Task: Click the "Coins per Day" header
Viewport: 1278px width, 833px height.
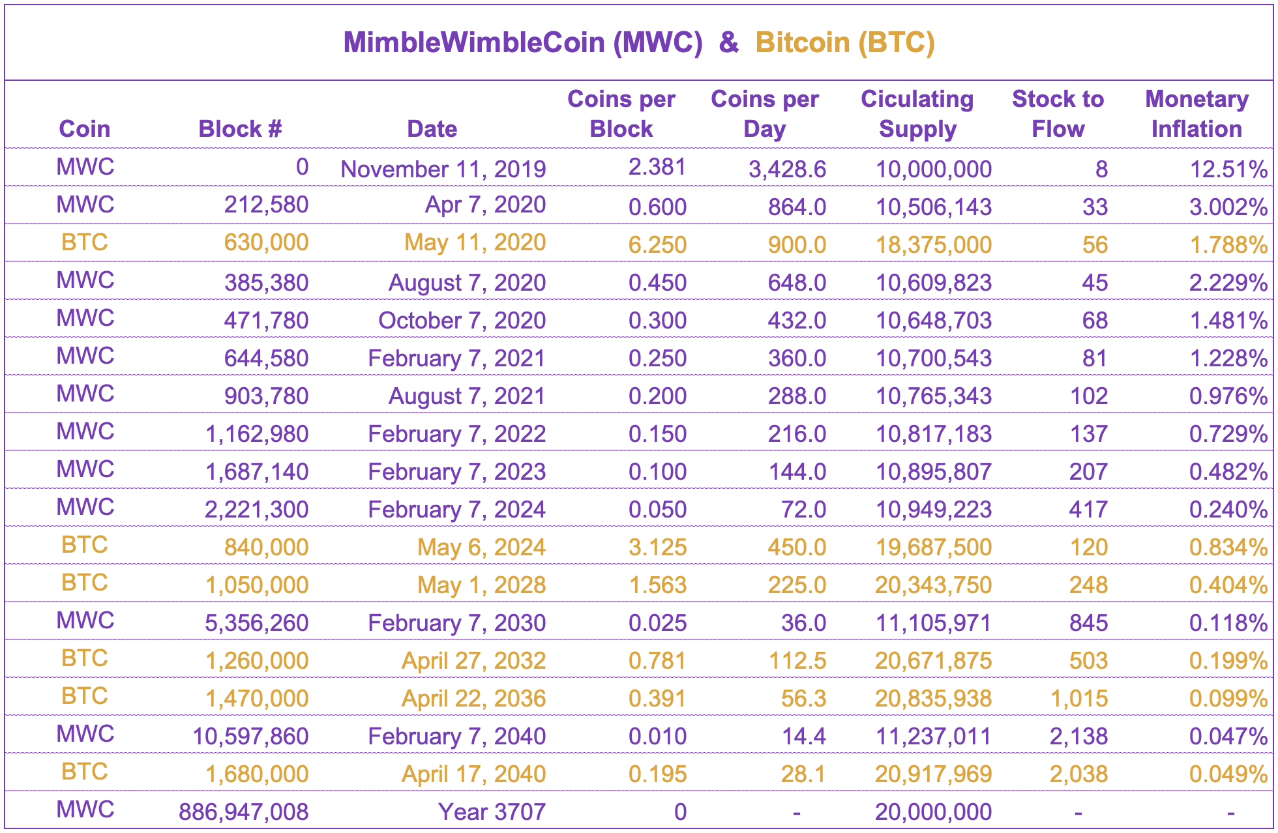Action: coord(764,114)
